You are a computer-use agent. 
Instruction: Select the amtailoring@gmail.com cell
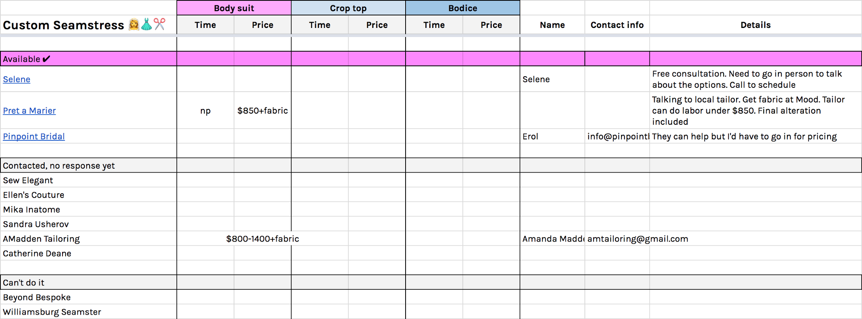637,239
